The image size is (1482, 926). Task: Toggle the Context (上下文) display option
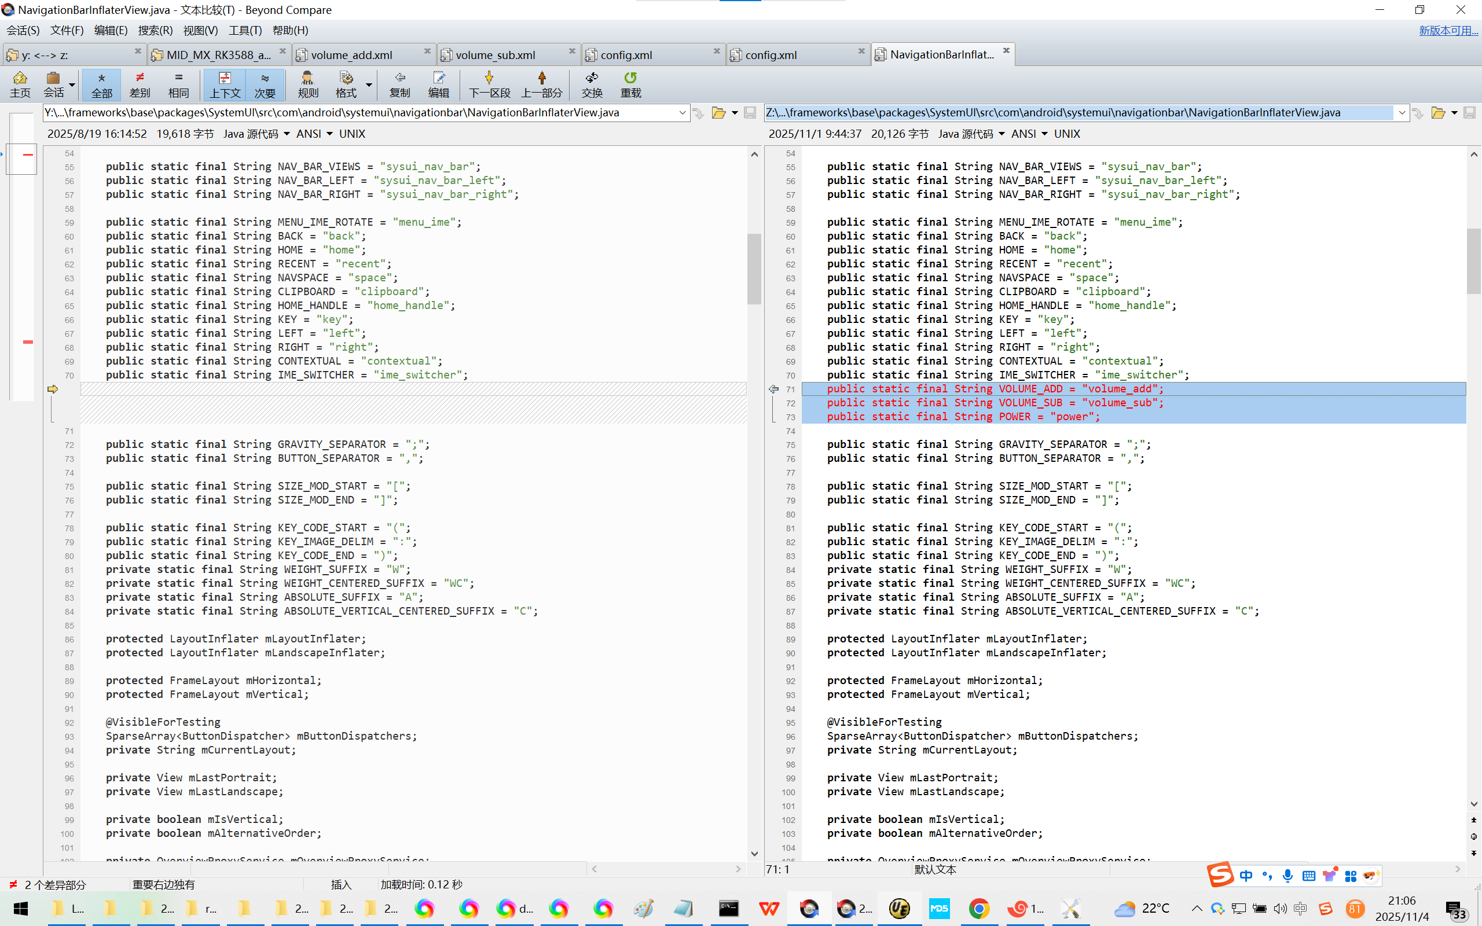[x=225, y=84]
